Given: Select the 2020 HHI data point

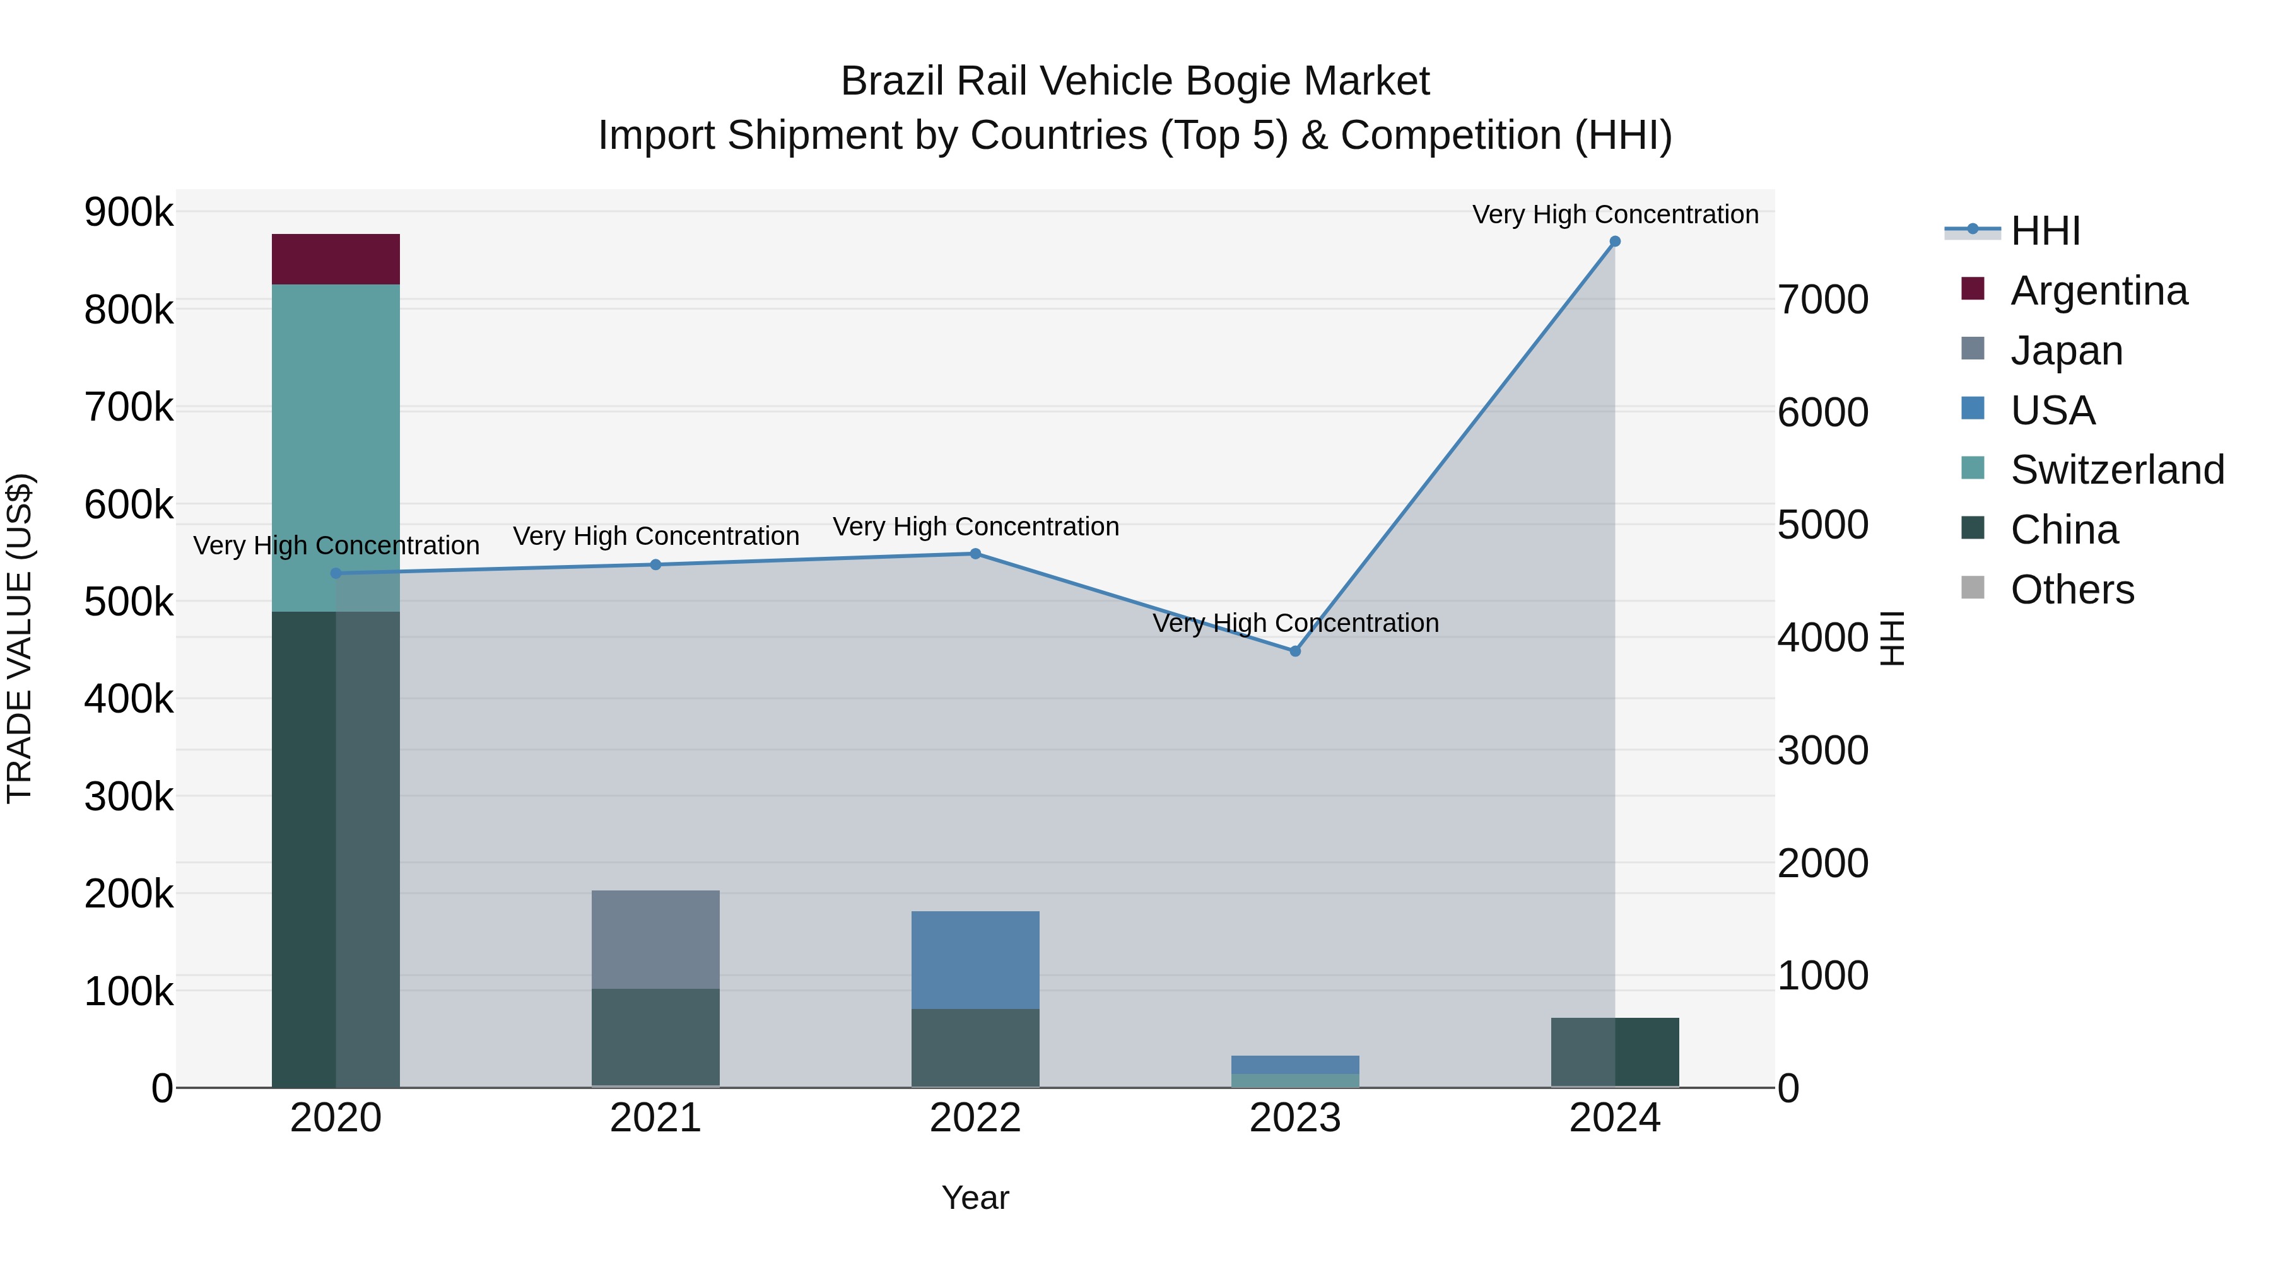Looking at the screenshot, I should point(336,574).
